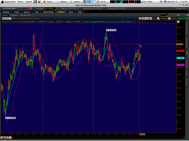
Task: Click the trendline drawing icon at bottom left
Action: point(10,137)
